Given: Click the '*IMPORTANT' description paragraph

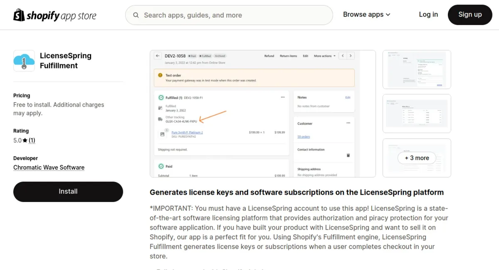Looking at the screenshot, I should tap(299, 232).
